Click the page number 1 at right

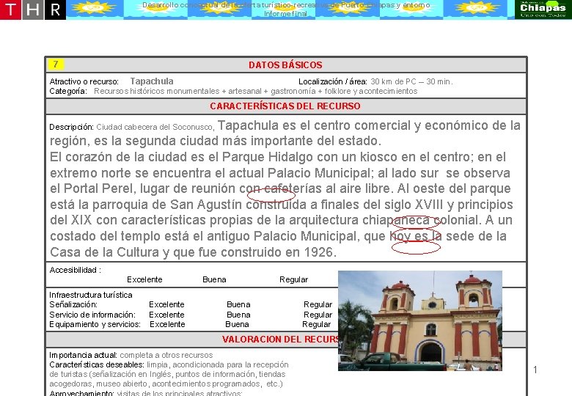(535, 370)
